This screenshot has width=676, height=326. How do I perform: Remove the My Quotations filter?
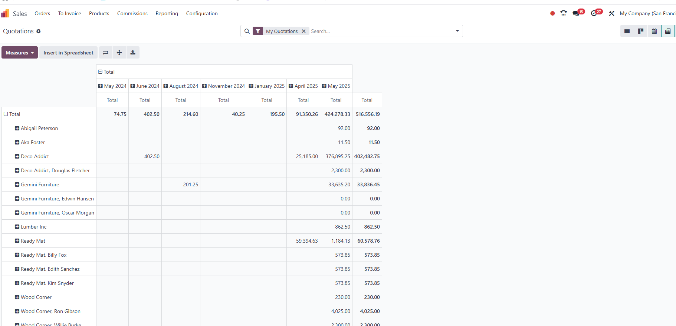(303, 31)
